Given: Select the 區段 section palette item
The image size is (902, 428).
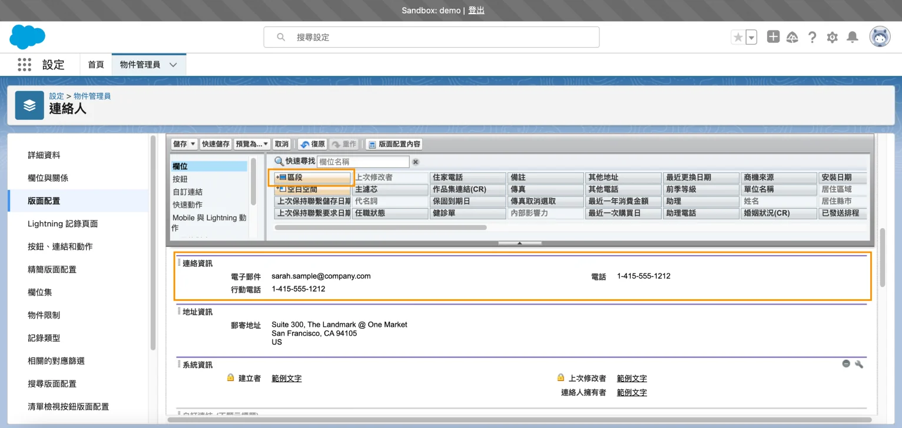Looking at the screenshot, I should (x=311, y=178).
